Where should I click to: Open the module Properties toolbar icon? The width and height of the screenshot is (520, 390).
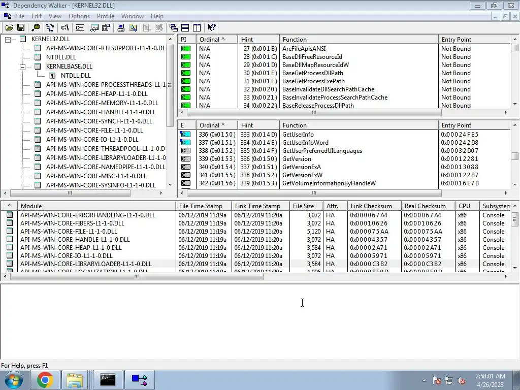click(x=106, y=27)
